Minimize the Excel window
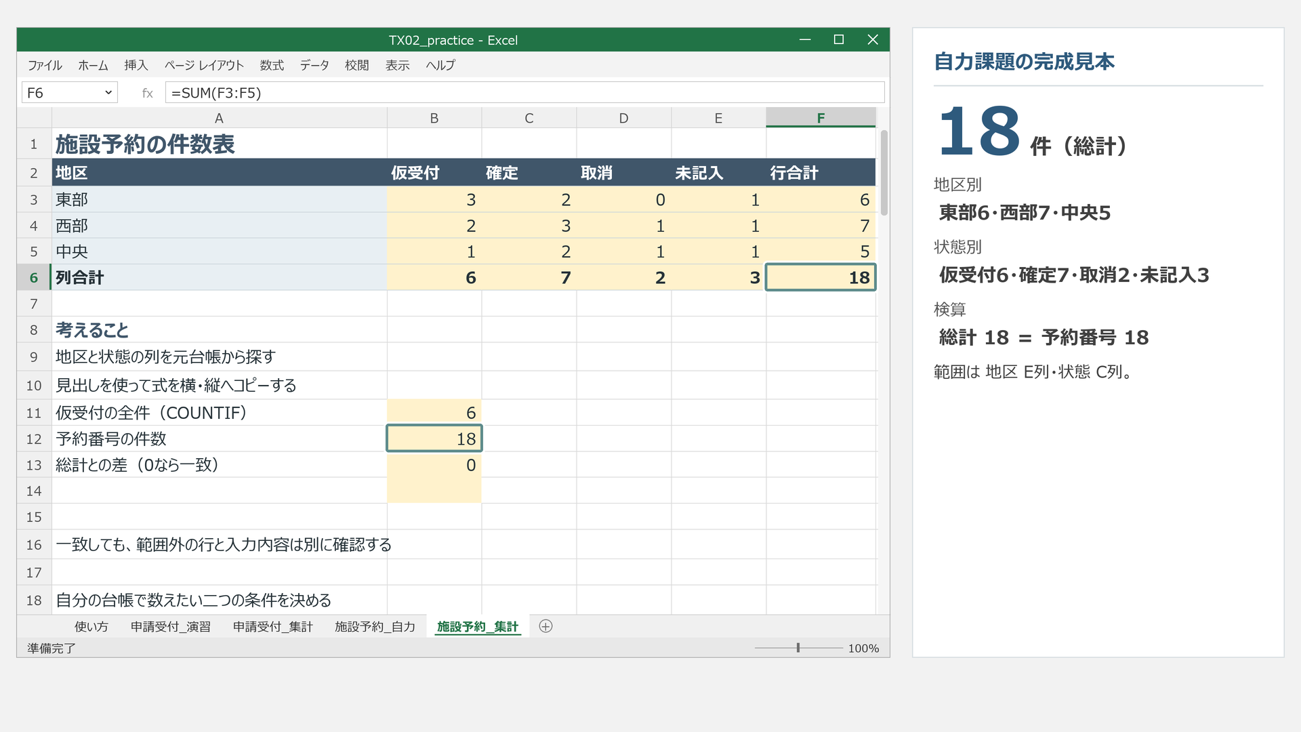The image size is (1301, 732). click(805, 40)
